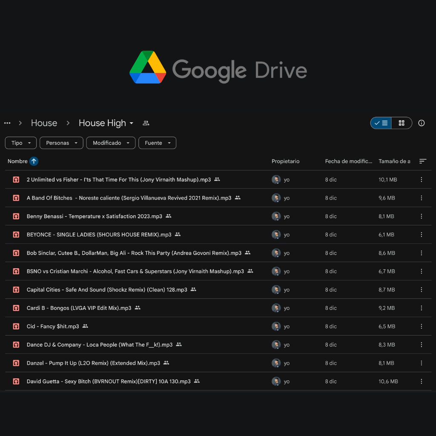Sort by Fecha de modificación column header

[348, 161]
